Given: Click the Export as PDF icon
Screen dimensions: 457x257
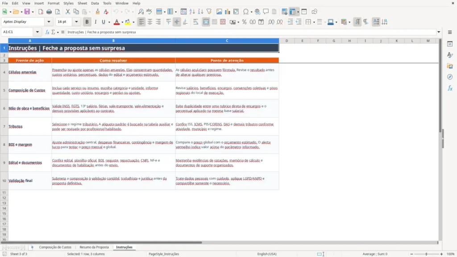Looking at the screenshot, I should pyautogui.click(x=41, y=12).
